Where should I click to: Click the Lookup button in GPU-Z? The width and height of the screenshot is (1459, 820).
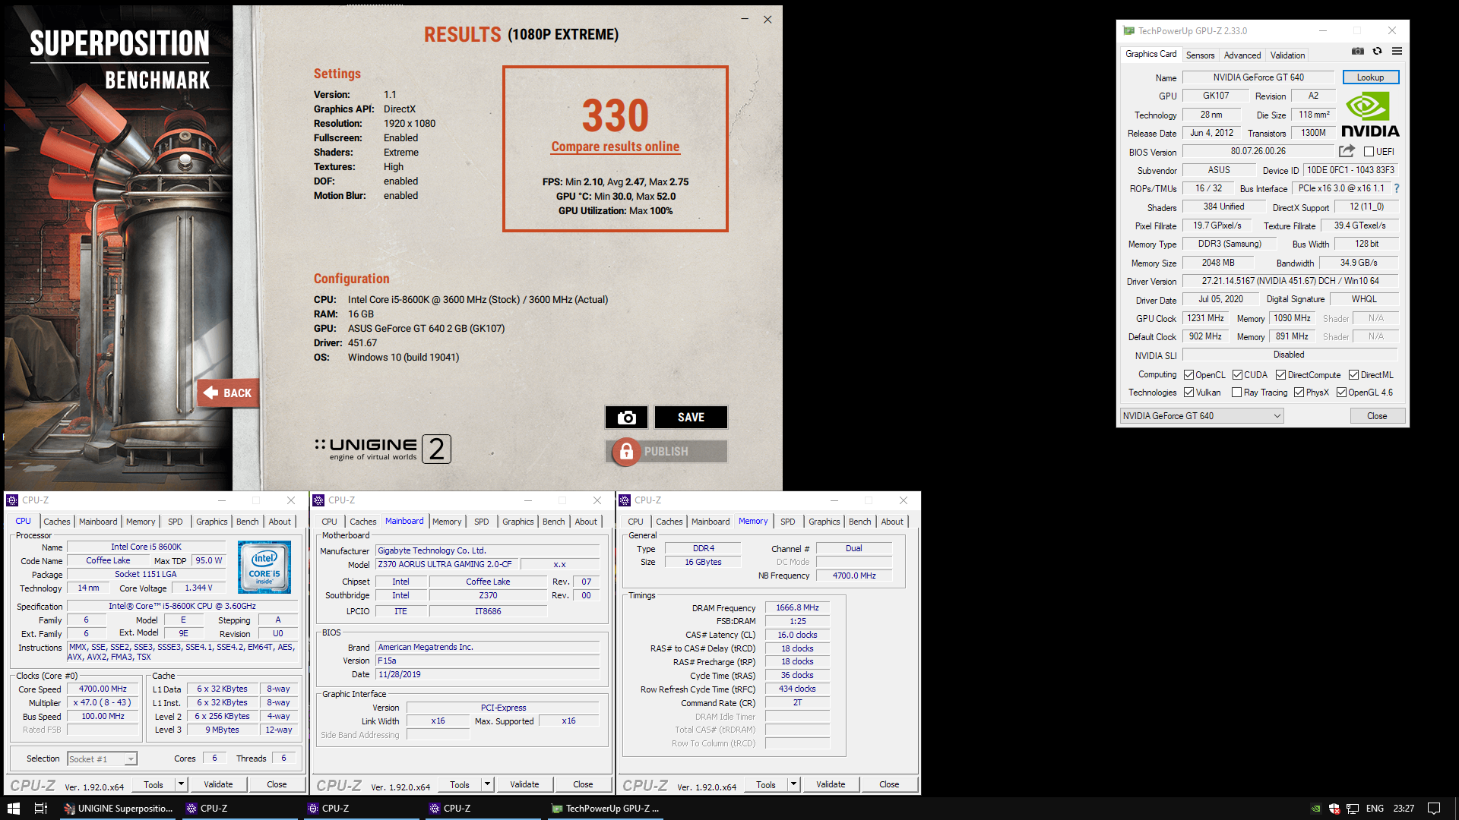pos(1370,77)
